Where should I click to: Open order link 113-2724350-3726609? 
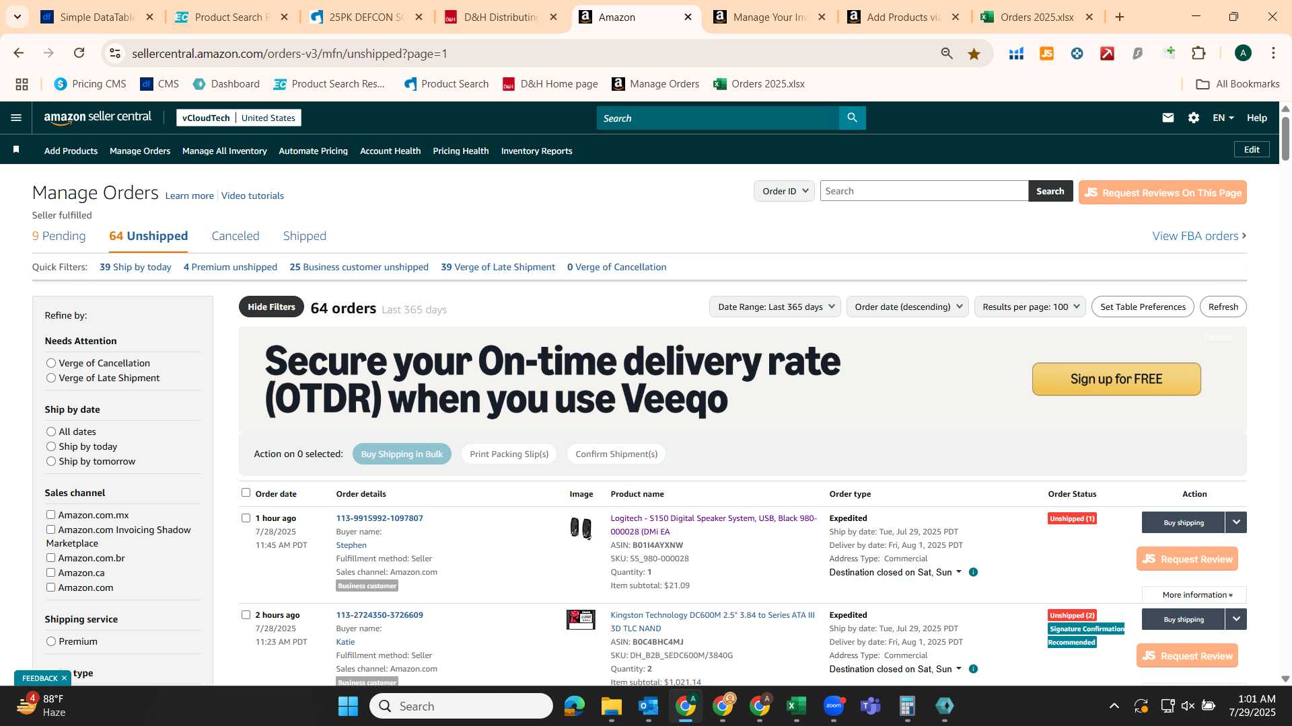click(380, 615)
